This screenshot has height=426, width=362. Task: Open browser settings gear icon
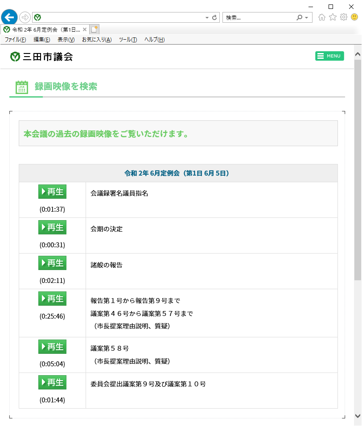tap(344, 17)
